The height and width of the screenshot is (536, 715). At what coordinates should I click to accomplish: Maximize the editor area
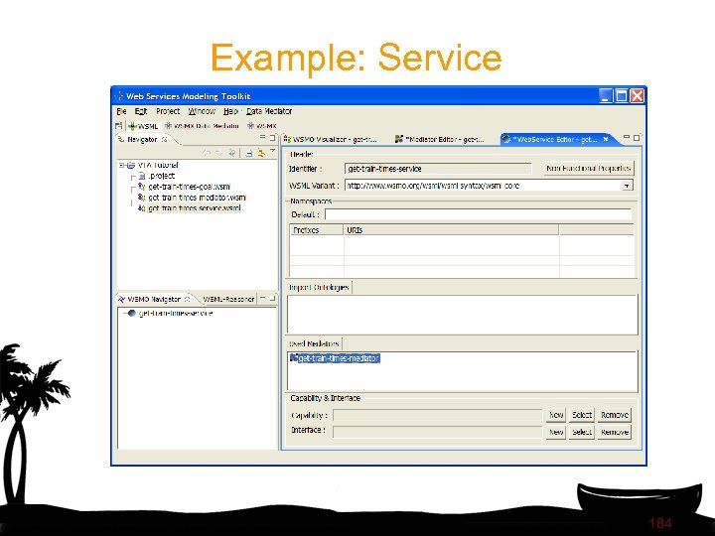point(637,137)
